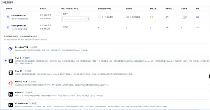The image size is (210, 110).
Task: Click the 续费 link for Coding Plan Pro
Action: (x=198, y=17)
